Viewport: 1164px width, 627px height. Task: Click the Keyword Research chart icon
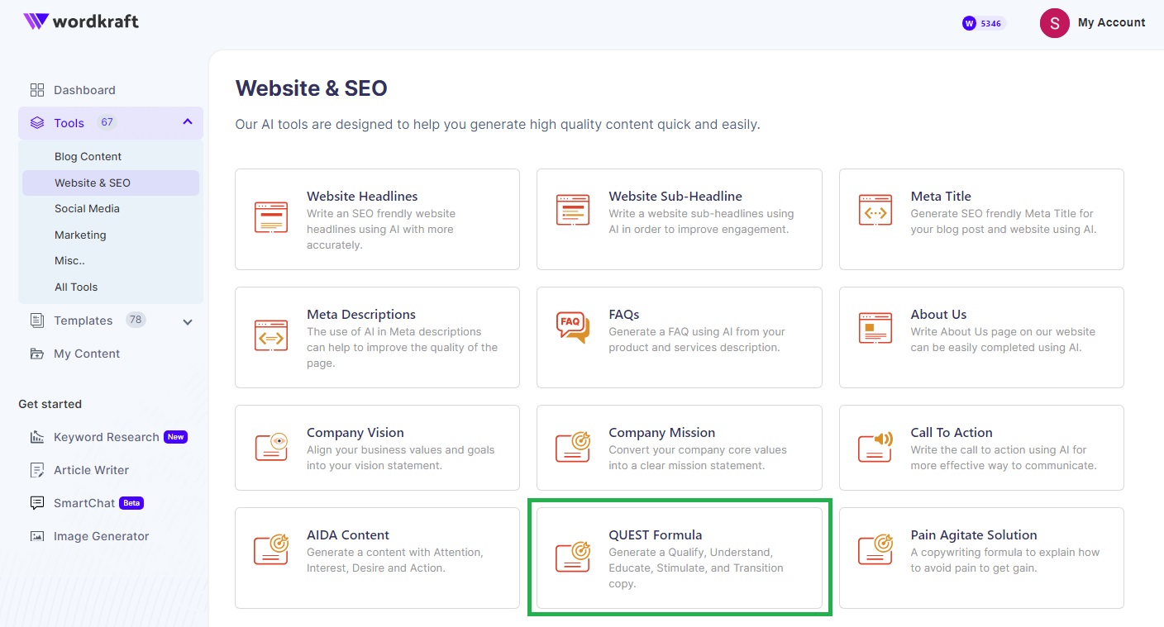point(37,437)
